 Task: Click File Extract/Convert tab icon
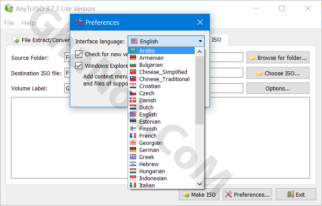(16, 40)
